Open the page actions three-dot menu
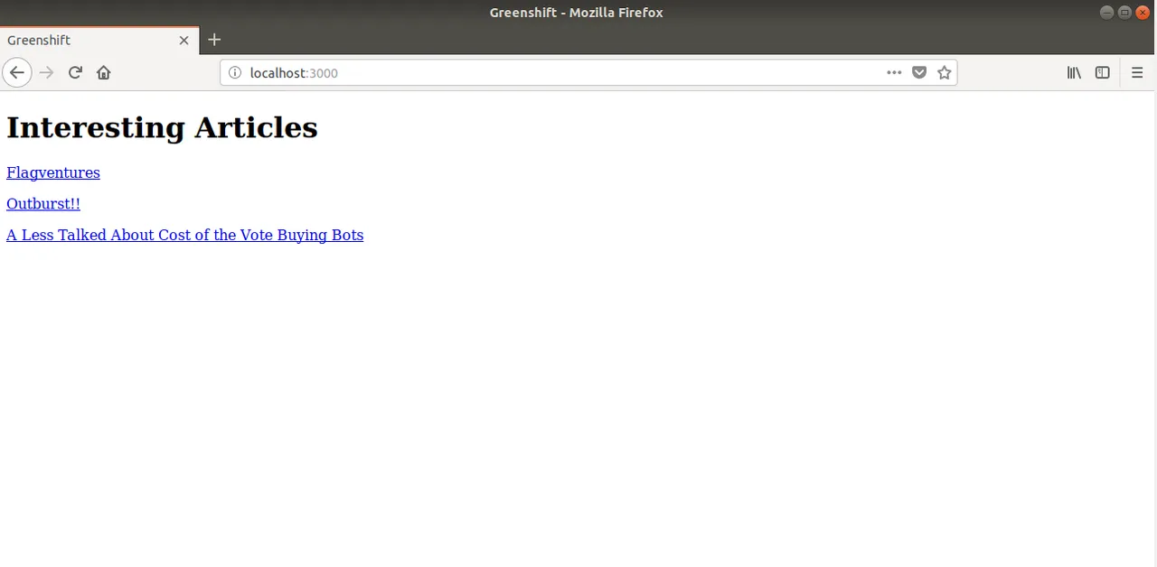Image resolution: width=1157 pixels, height=567 pixels. tap(894, 72)
